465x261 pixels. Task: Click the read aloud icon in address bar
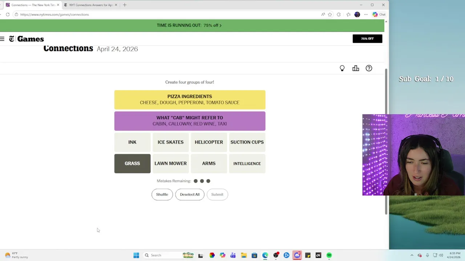tap(323, 14)
